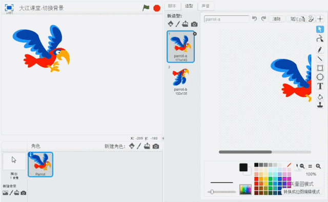This screenshot has height=202, width=328.
Task: Delete the parrot-a costume with its x button
Action: tap(195, 34)
